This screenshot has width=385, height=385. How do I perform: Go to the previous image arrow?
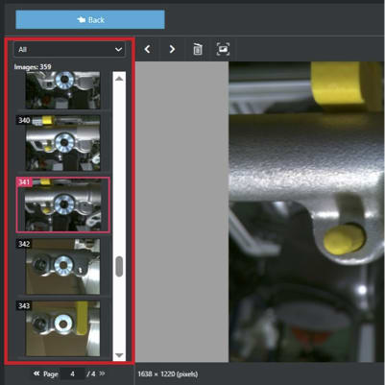148,49
